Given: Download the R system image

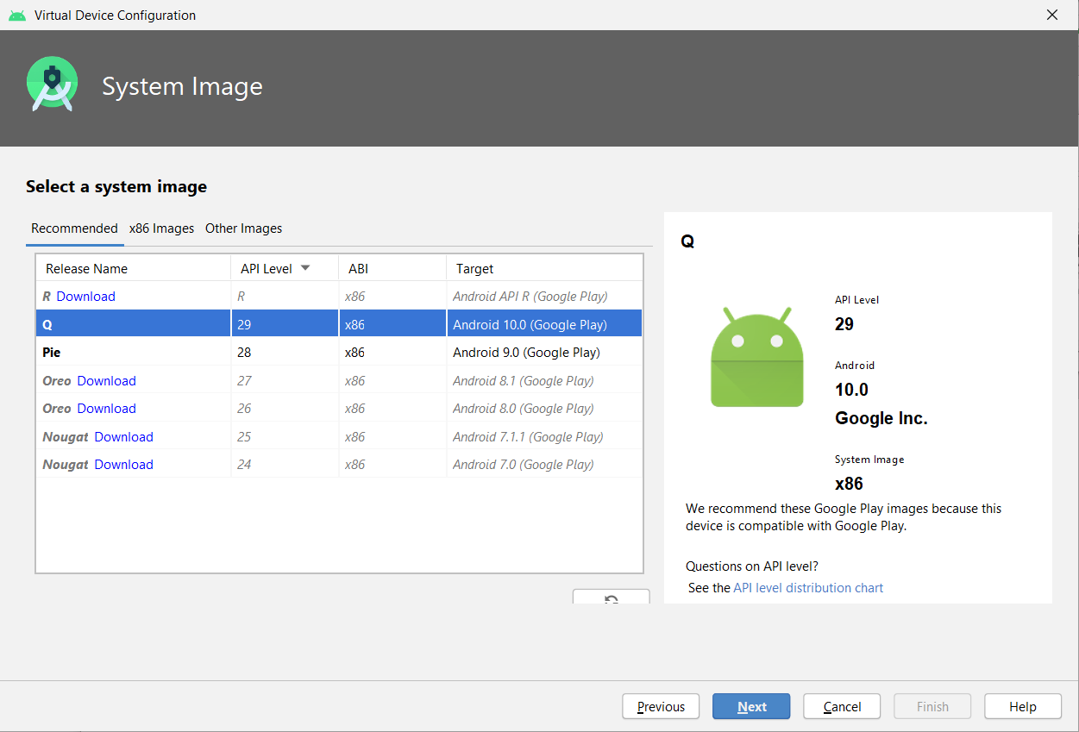Looking at the screenshot, I should pyautogui.click(x=85, y=297).
